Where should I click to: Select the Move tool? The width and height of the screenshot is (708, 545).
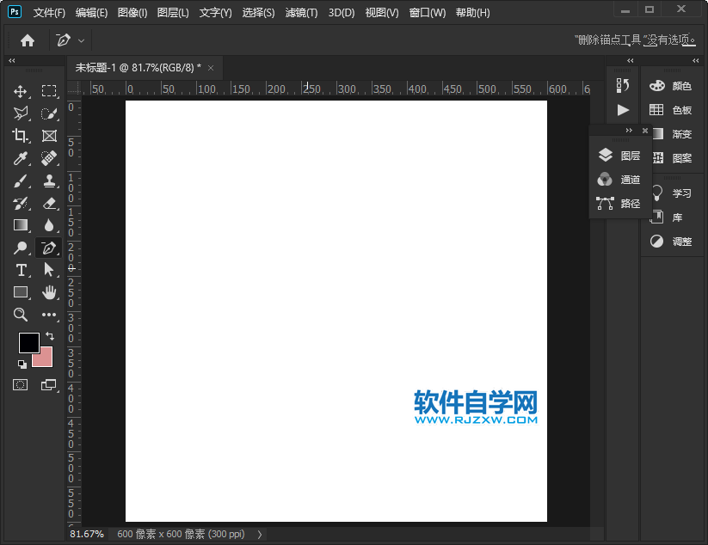click(x=21, y=91)
